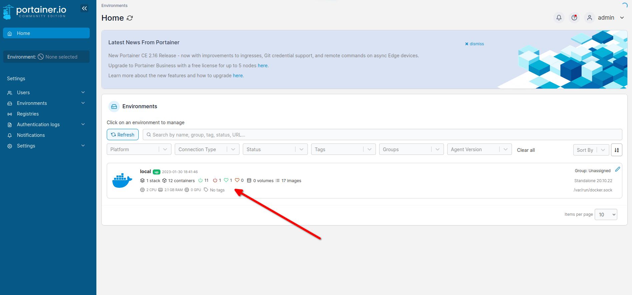This screenshot has width=632, height=295.
Task: Click the volumes database icon
Action: [249, 180]
